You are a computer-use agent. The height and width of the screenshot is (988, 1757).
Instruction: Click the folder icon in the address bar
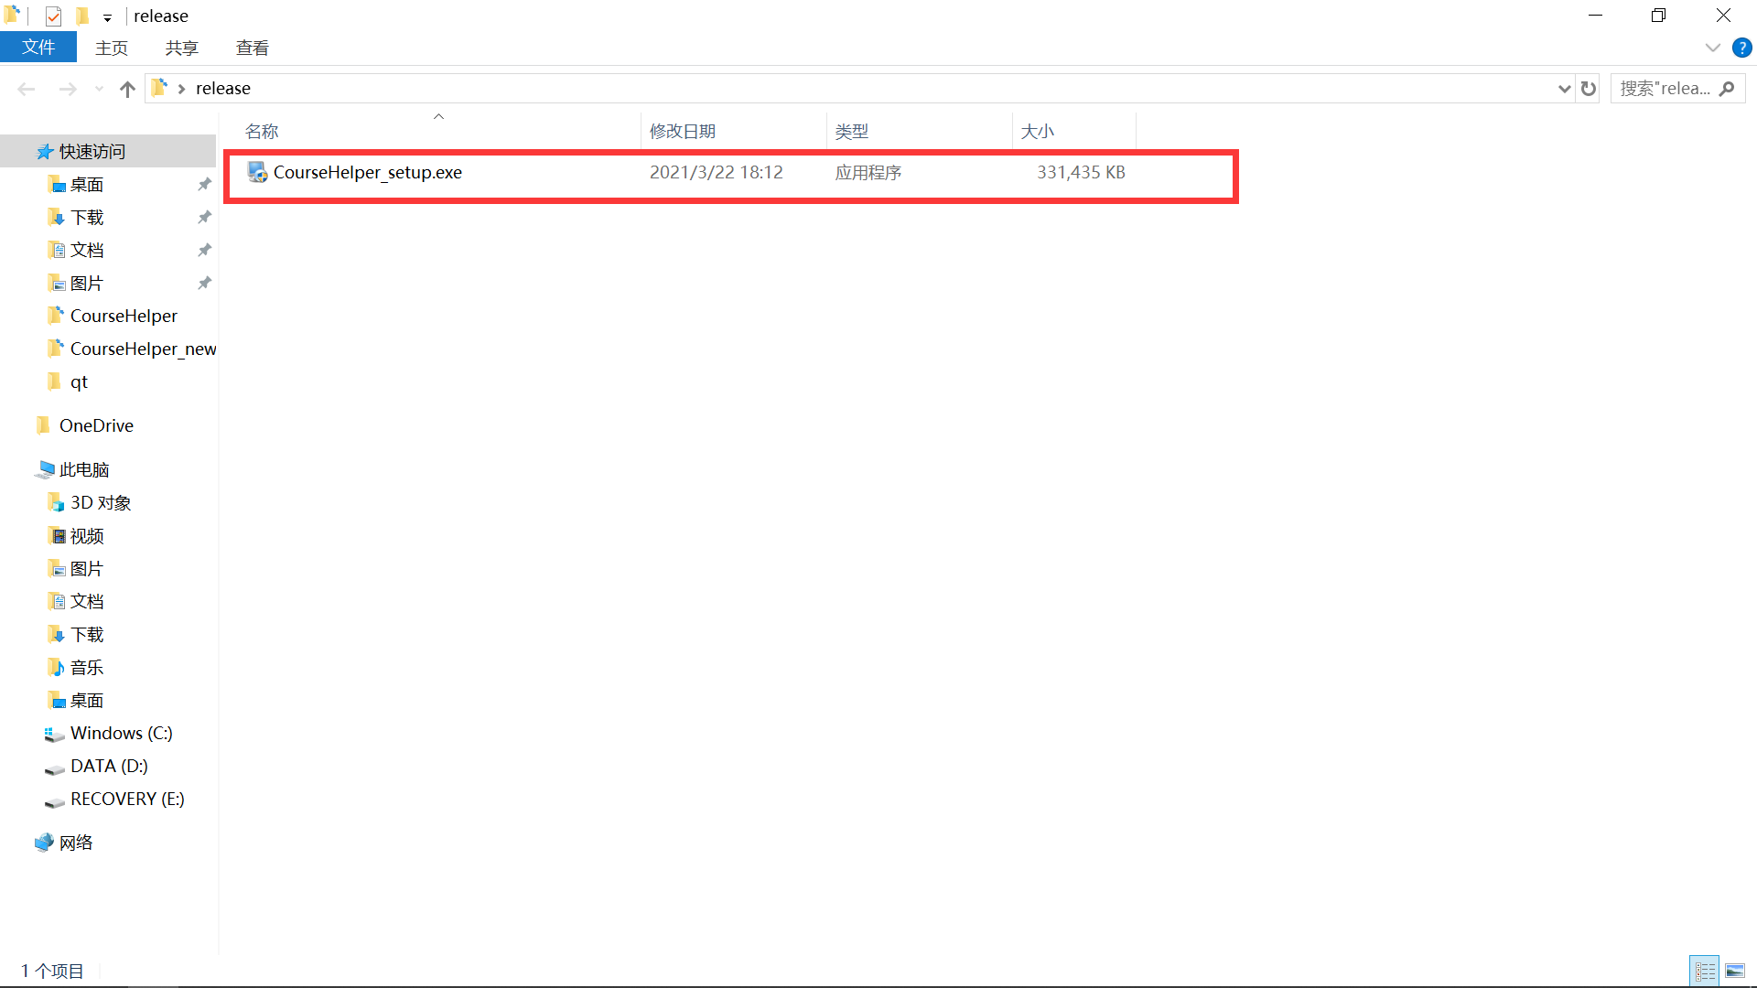(158, 87)
